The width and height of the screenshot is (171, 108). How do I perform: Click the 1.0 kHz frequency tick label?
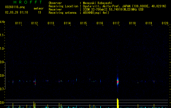pyautogui.click(x=2, y=49)
